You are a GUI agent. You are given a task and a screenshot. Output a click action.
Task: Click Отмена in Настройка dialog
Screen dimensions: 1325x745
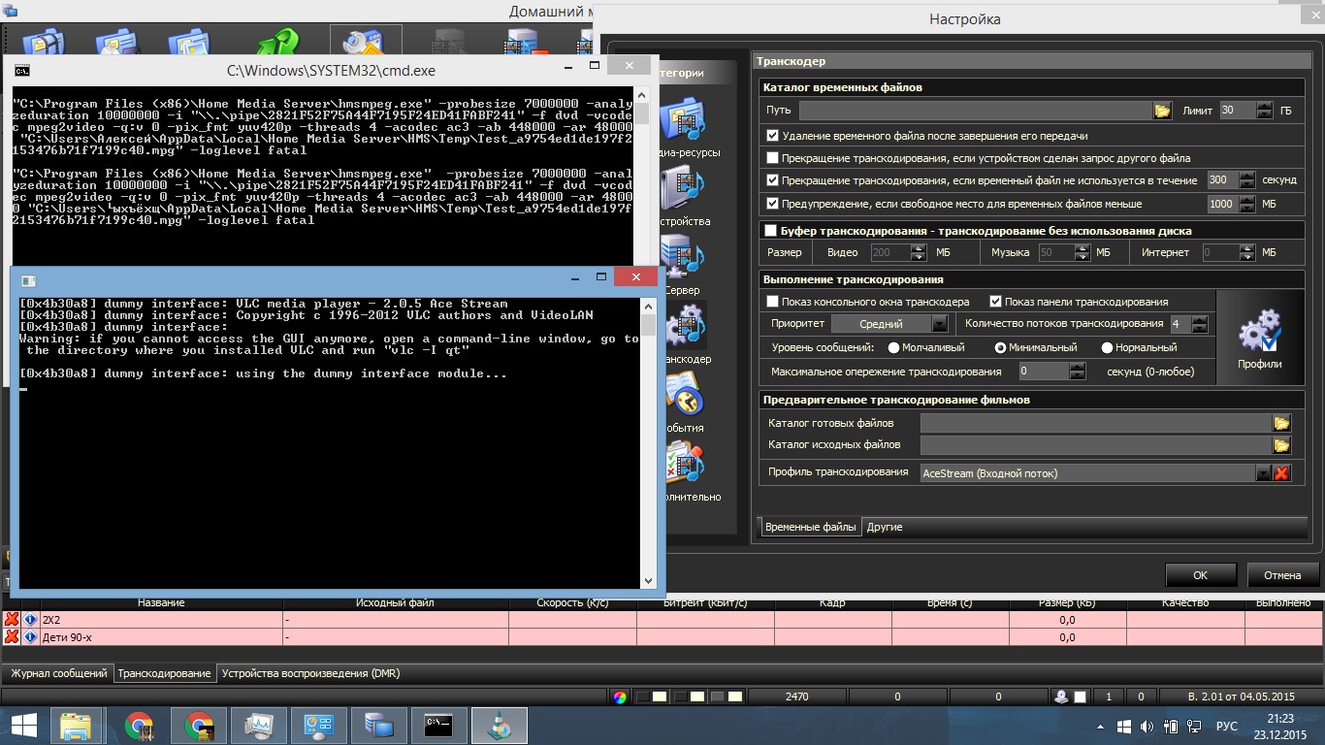(1282, 575)
